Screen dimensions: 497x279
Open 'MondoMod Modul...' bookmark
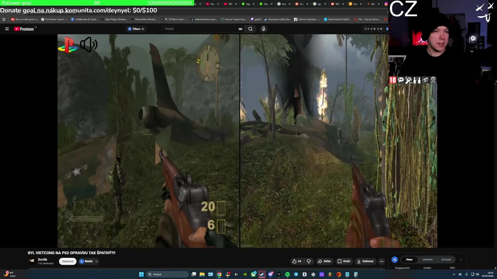pos(144,19)
